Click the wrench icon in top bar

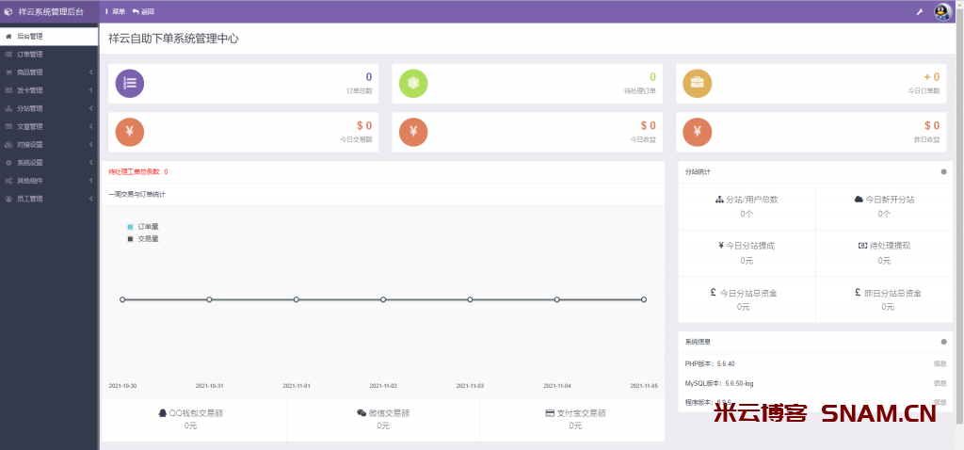[920, 11]
